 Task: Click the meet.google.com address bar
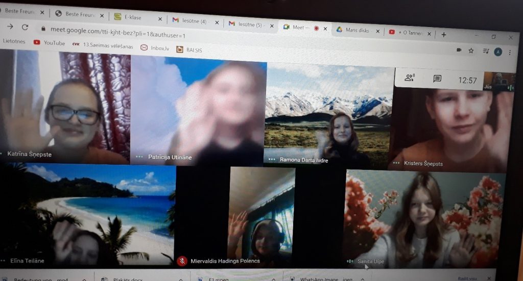(204, 32)
